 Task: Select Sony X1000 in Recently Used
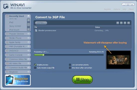coord(15,26)
